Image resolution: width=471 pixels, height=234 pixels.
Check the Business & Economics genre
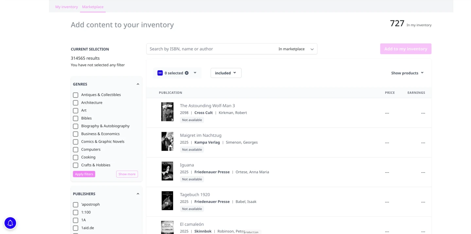76,134
